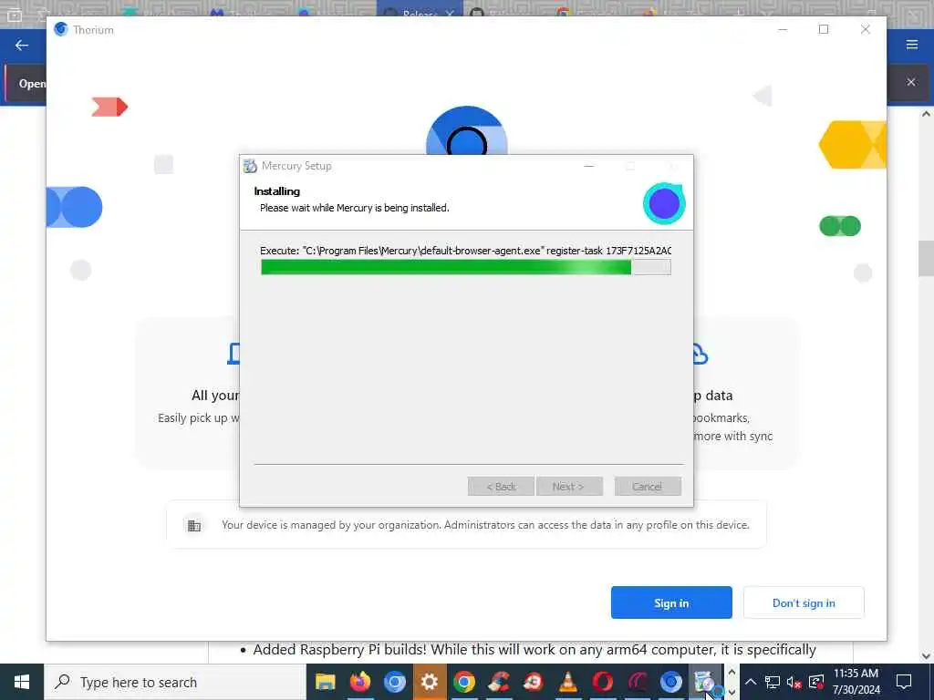Open the CCleaner brush icon on the taskbar
The height and width of the screenshot is (700, 934).
(x=498, y=682)
